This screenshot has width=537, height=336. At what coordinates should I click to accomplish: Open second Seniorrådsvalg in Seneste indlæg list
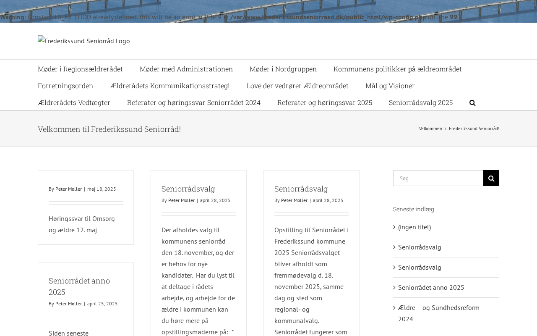(420, 267)
